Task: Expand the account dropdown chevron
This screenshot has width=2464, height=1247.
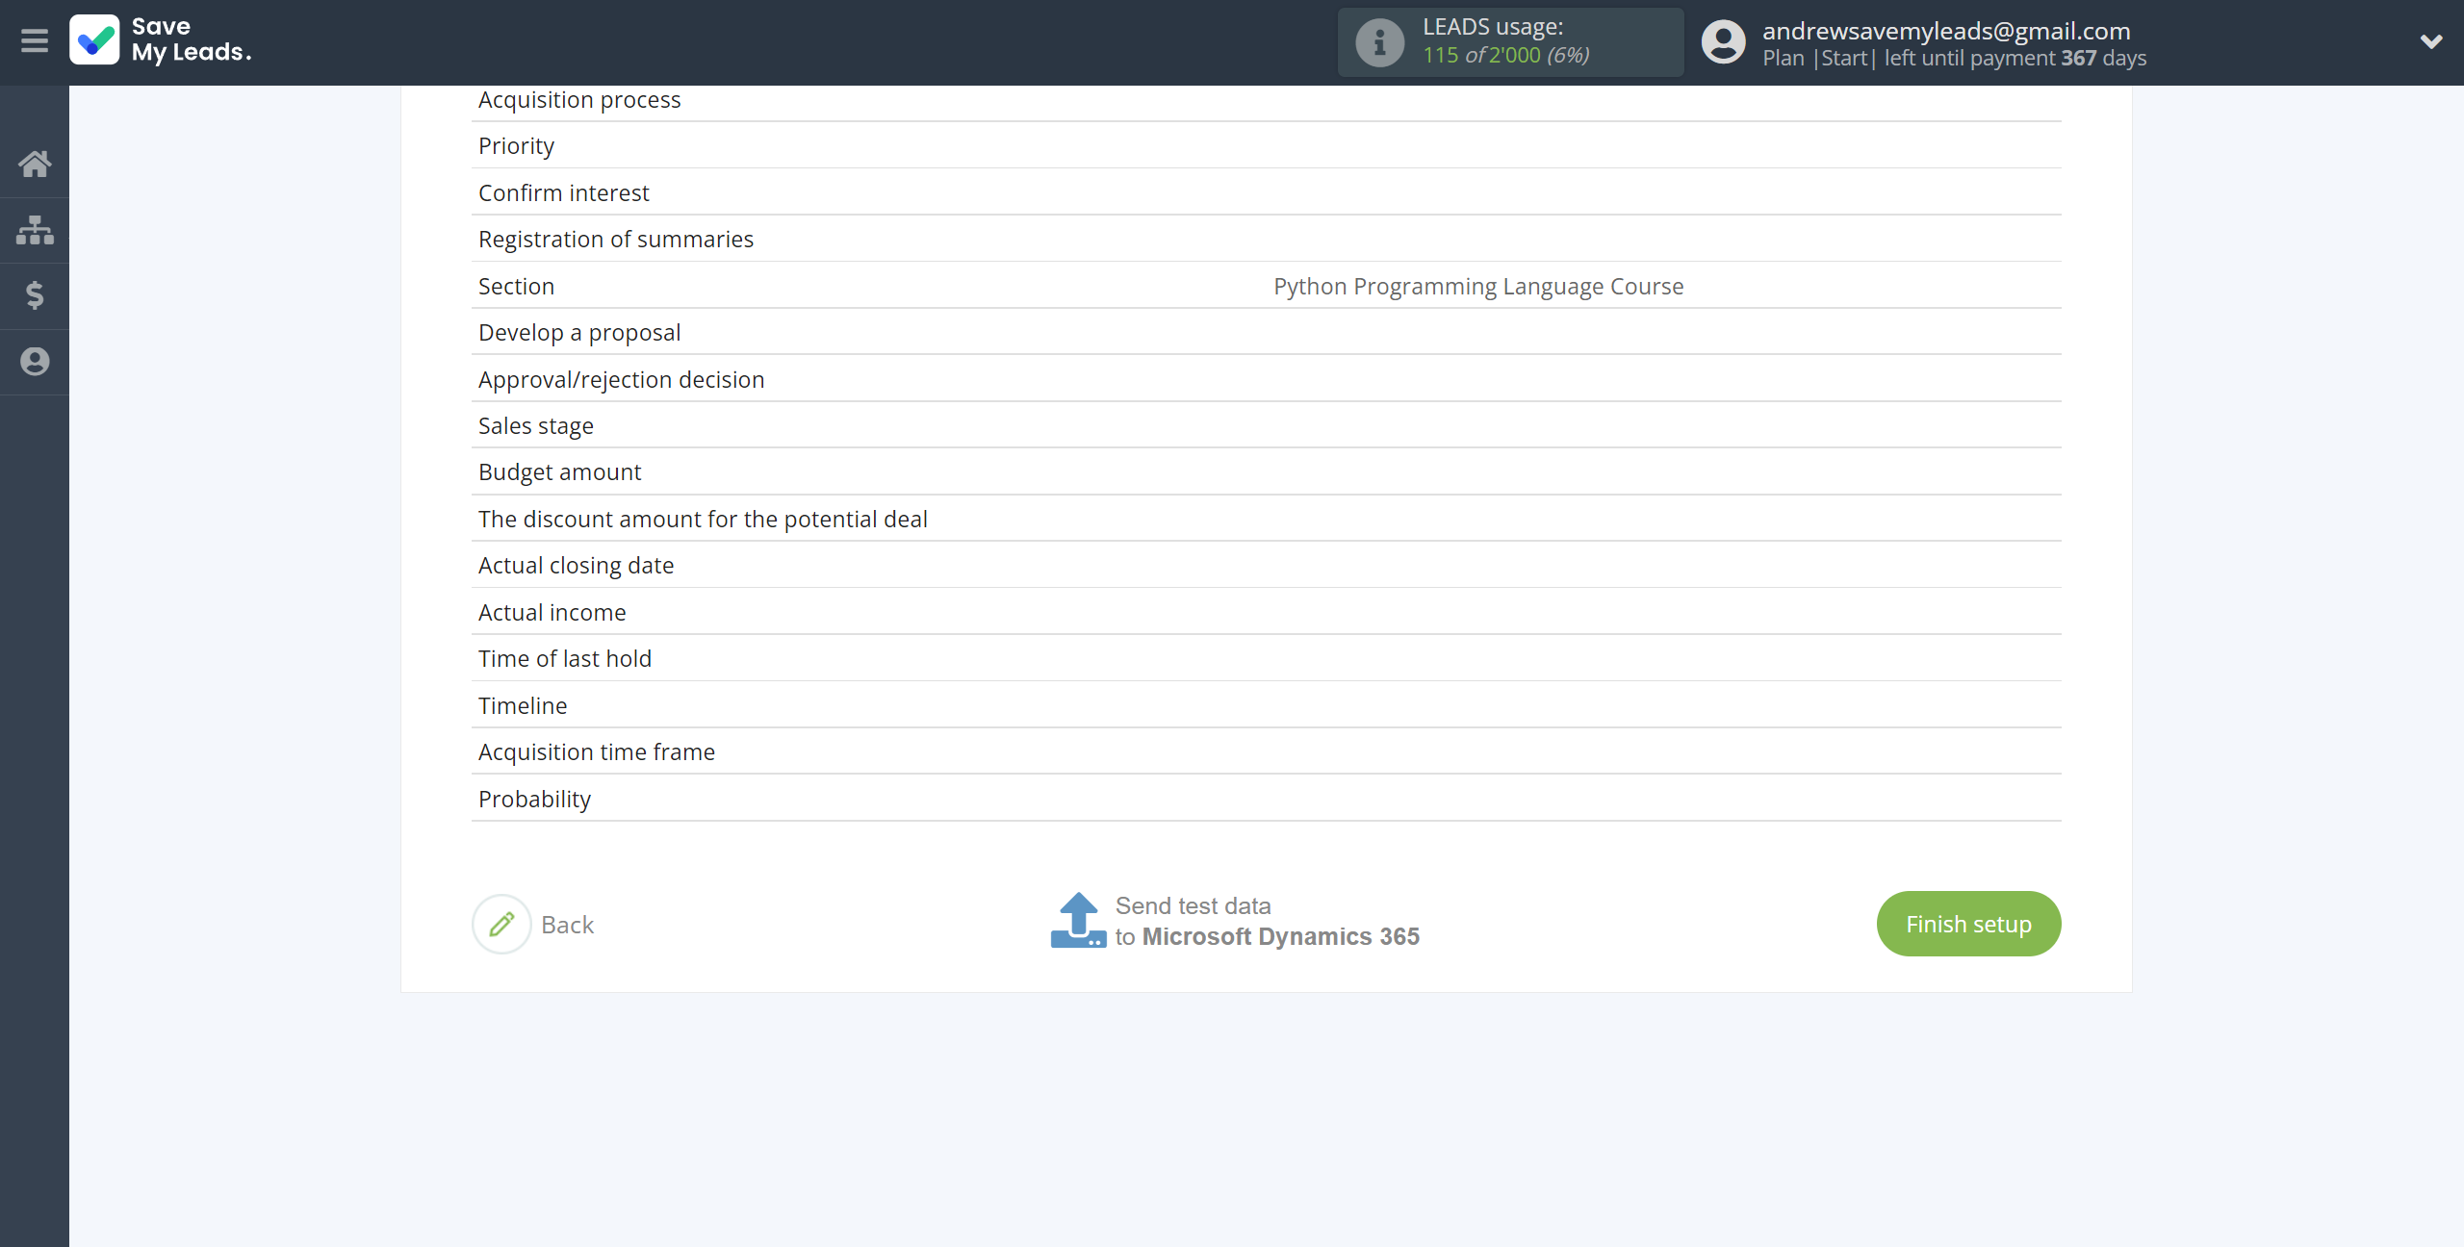Action: [2431, 41]
